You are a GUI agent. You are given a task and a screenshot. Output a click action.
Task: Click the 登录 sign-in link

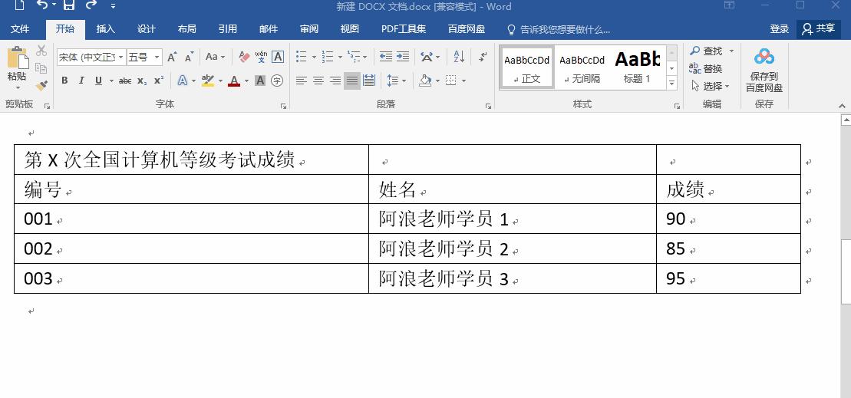click(x=780, y=29)
